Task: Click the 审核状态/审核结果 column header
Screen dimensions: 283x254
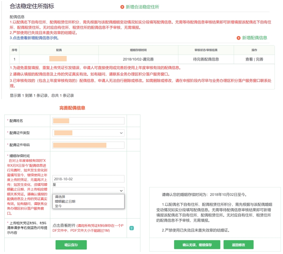Action: pos(206,50)
